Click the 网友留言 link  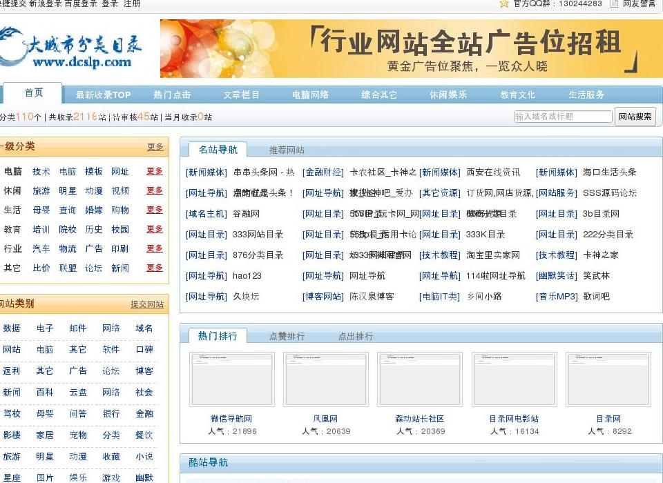tap(639, 4)
